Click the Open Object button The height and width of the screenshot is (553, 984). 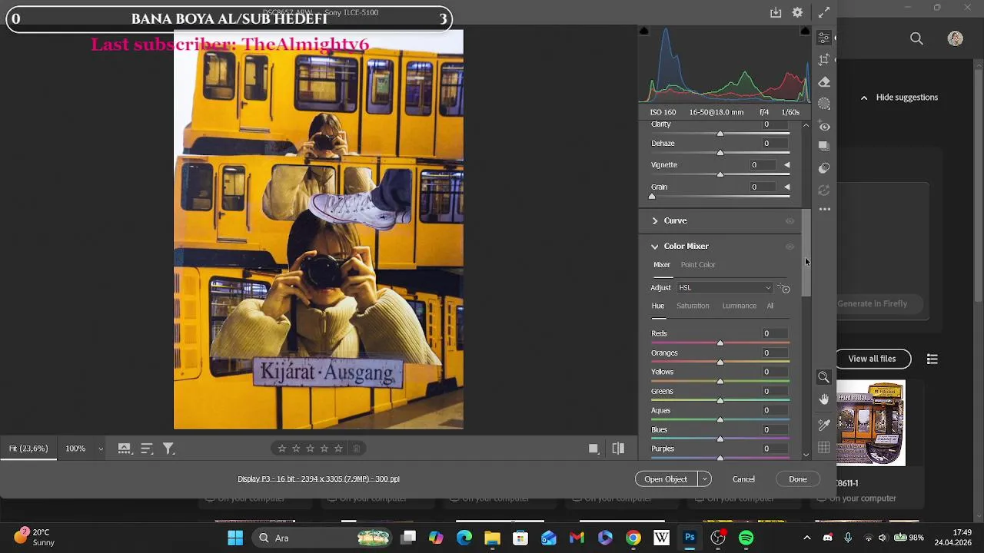click(x=666, y=479)
